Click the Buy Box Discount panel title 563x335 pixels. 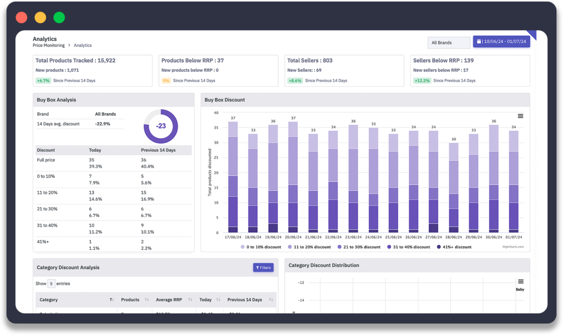click(225, 100)
